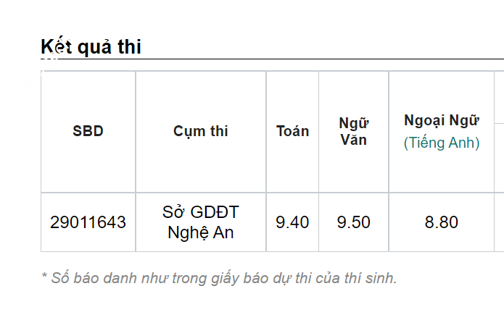Select the 'Ngoại Ngữ' header text
Screen dimensions: 504x315
[x=442, y=120]
